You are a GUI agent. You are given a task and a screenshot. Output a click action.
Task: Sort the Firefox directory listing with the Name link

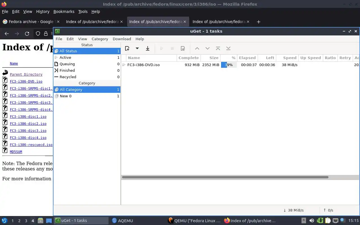click(x=14, y=64)
